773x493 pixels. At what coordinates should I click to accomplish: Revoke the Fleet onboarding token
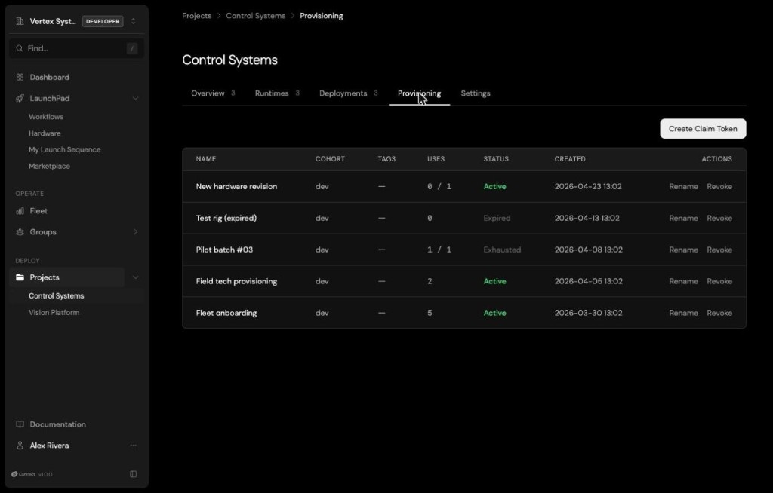coord(719,313)
